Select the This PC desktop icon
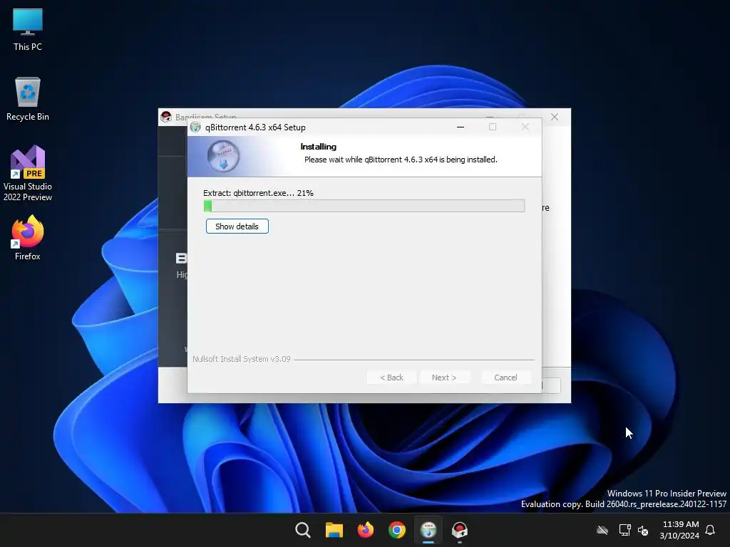This screenshot has width=730, height=547. 28,30
